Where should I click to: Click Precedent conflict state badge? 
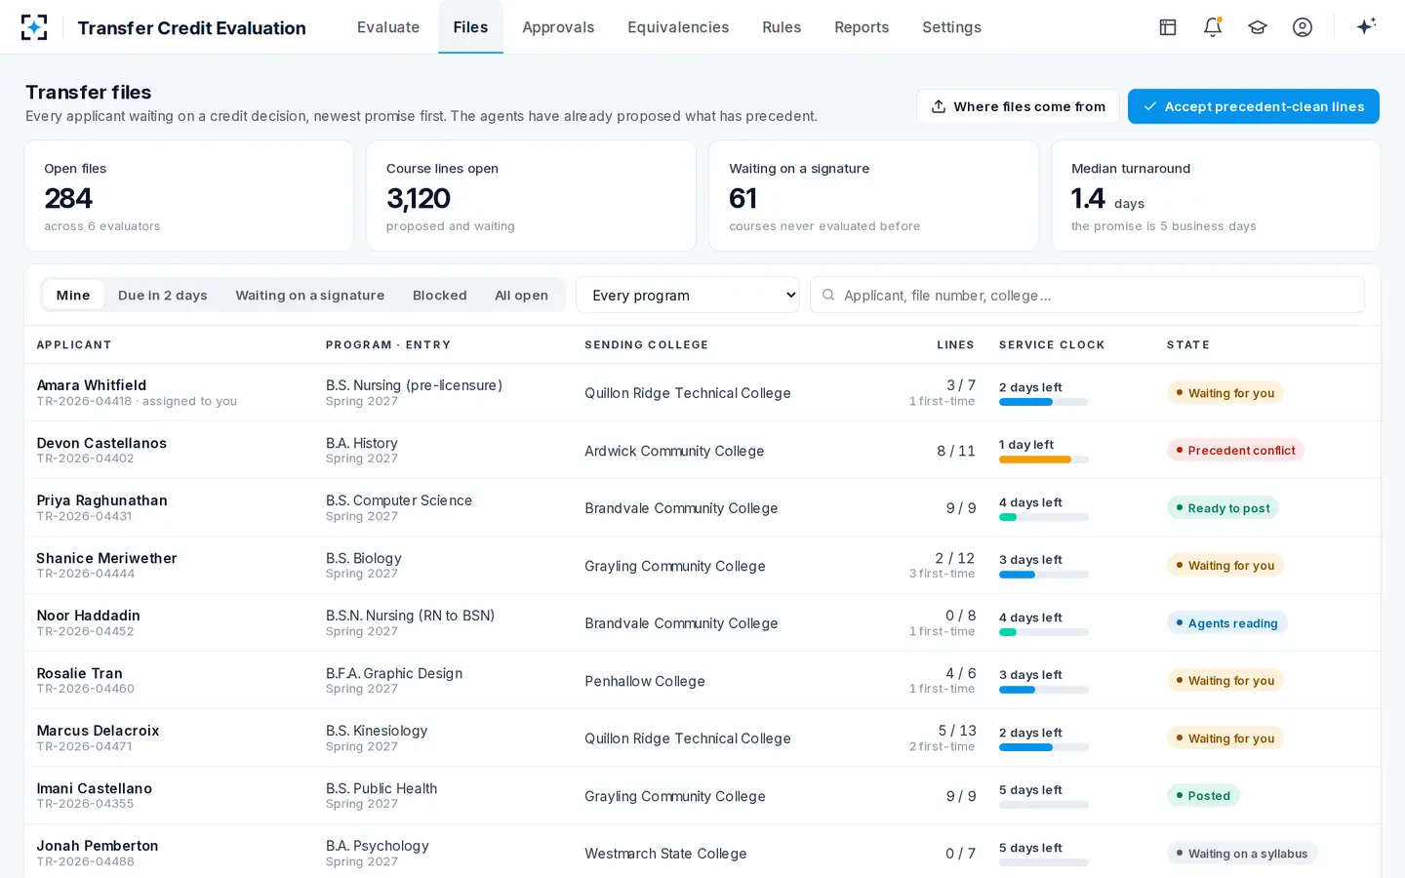click(x=1235, y=450)
